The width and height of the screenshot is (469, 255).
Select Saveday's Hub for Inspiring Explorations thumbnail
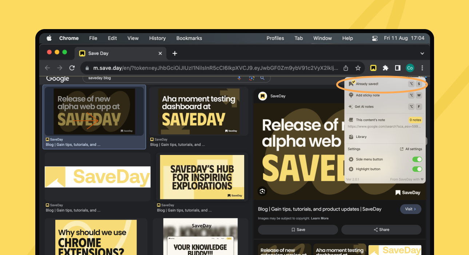point(202,177)
